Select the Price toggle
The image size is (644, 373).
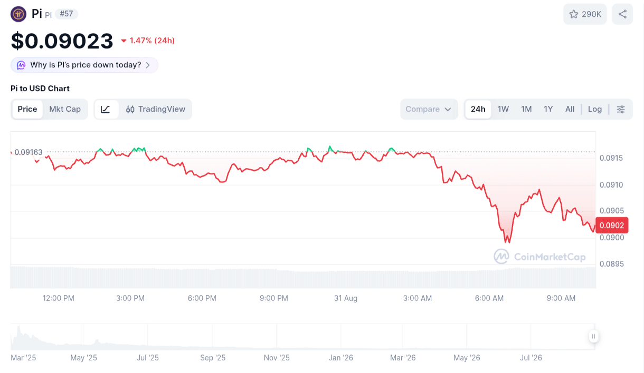(27, 109)
